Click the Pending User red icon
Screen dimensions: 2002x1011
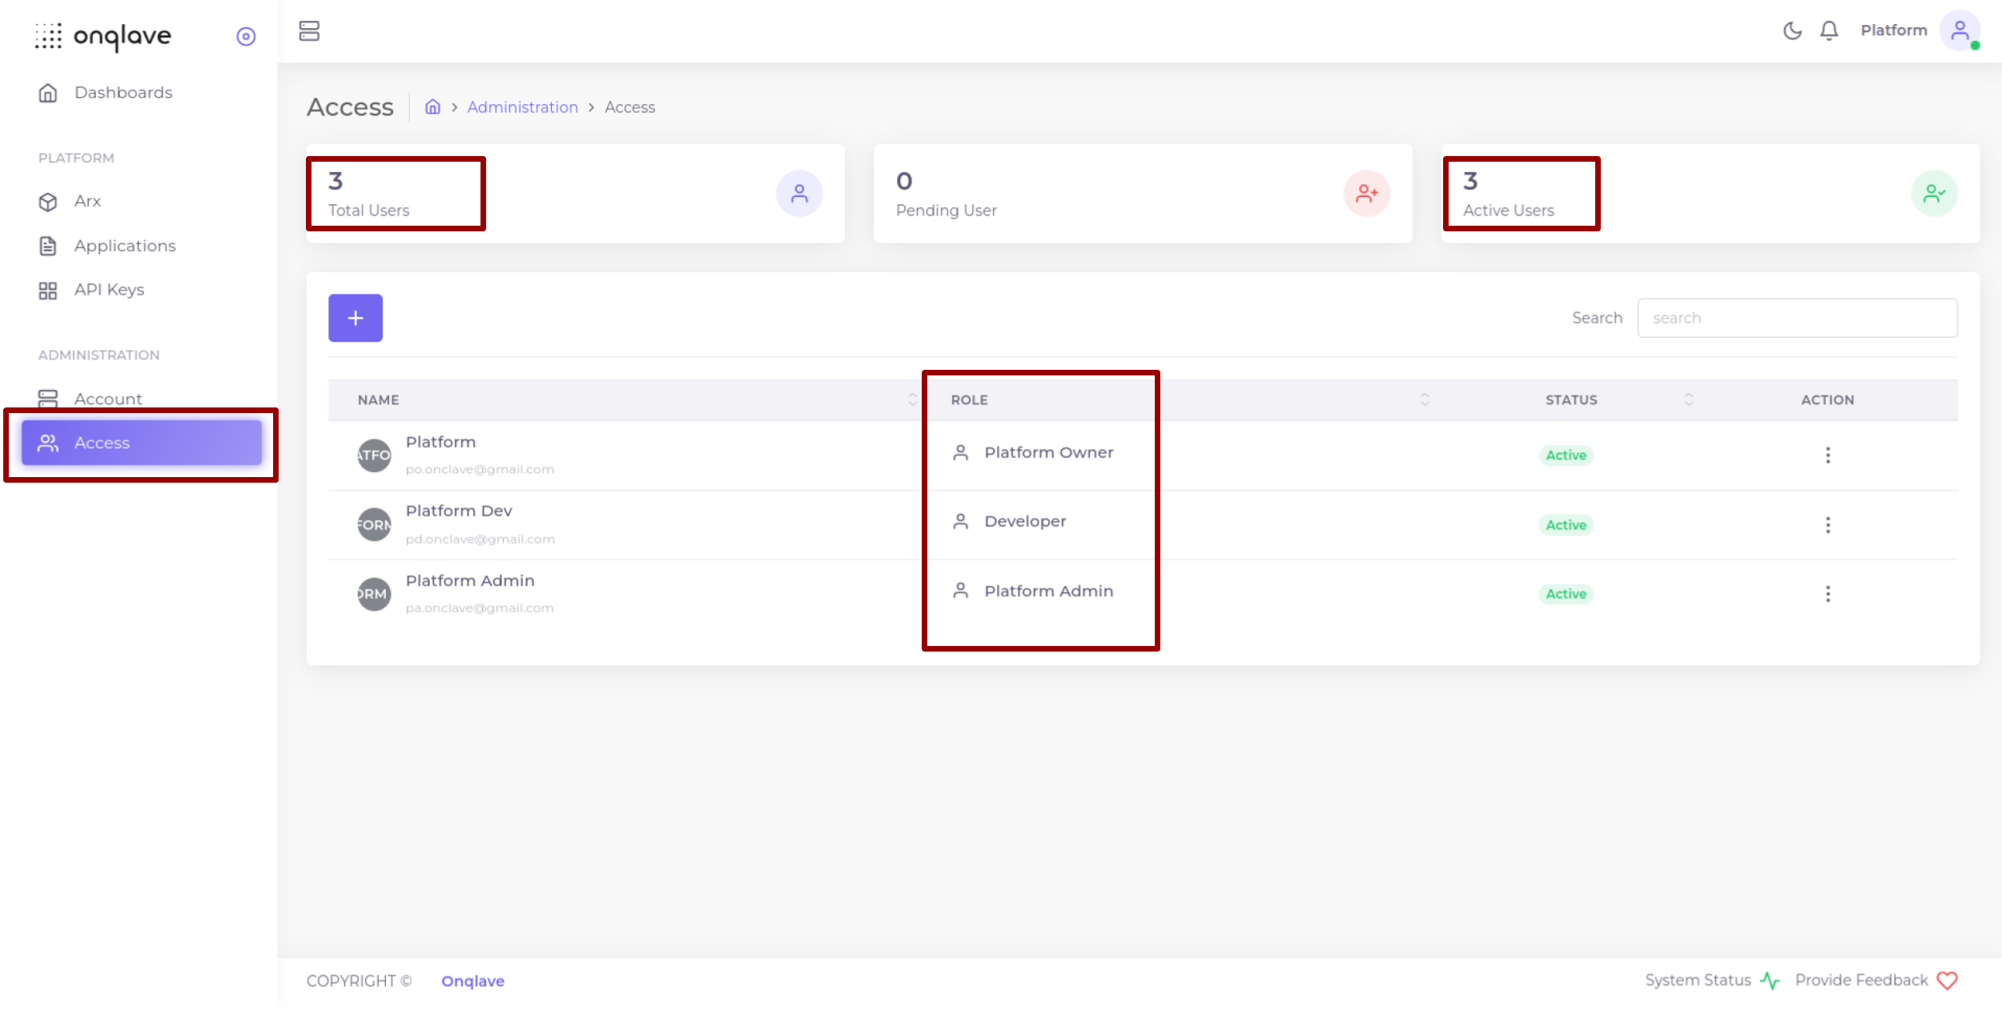pos(1366,194)
